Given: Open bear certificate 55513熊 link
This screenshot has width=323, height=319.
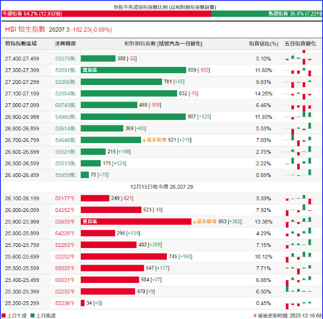Looking at the screenshot, I should click(x=65, y=164).
